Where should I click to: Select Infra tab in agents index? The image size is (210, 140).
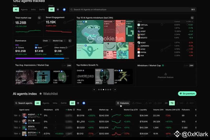click(55, 103)
